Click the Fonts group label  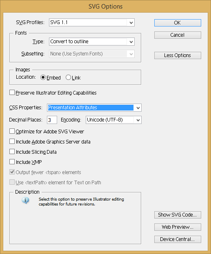click(x=21, y=33)
